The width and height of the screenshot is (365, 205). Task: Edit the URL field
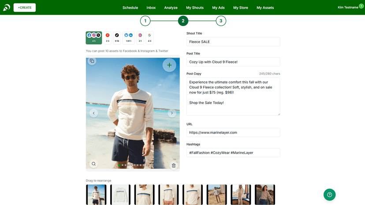[233, 132]
